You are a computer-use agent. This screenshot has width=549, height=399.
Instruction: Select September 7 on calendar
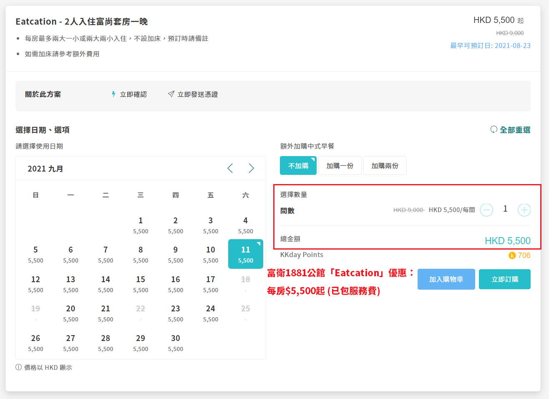click(x=106, y=254)
